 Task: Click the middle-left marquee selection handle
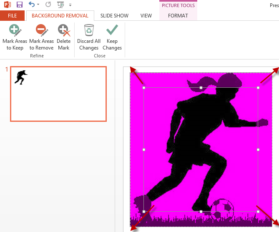tap(144, 150)
